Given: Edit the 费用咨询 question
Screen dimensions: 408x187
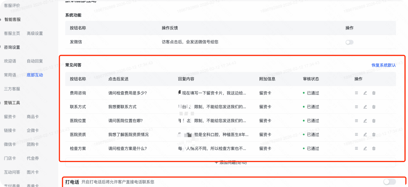Looking at the screenshot, I should (x=365, y=93).
